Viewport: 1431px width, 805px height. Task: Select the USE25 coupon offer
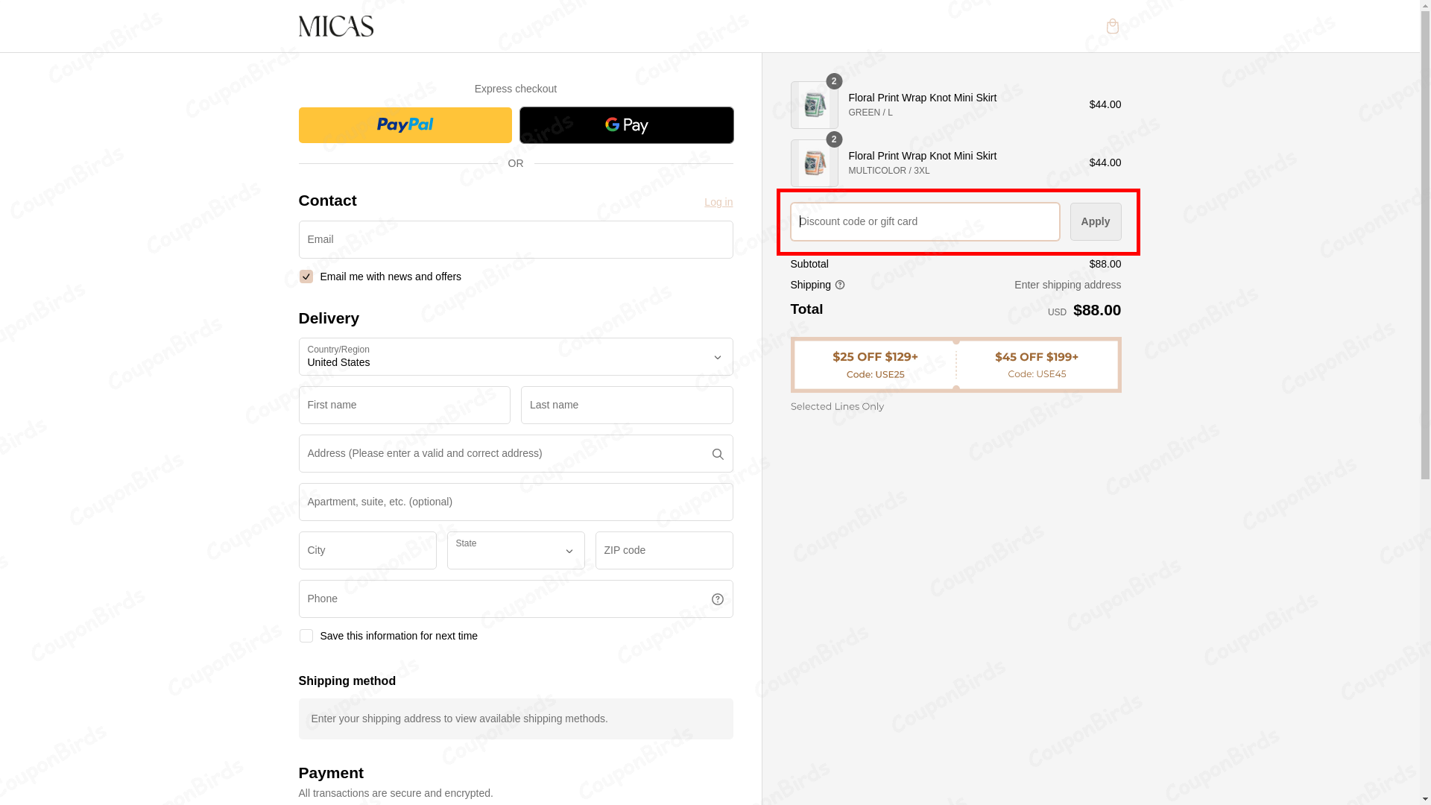click(875, 364)
